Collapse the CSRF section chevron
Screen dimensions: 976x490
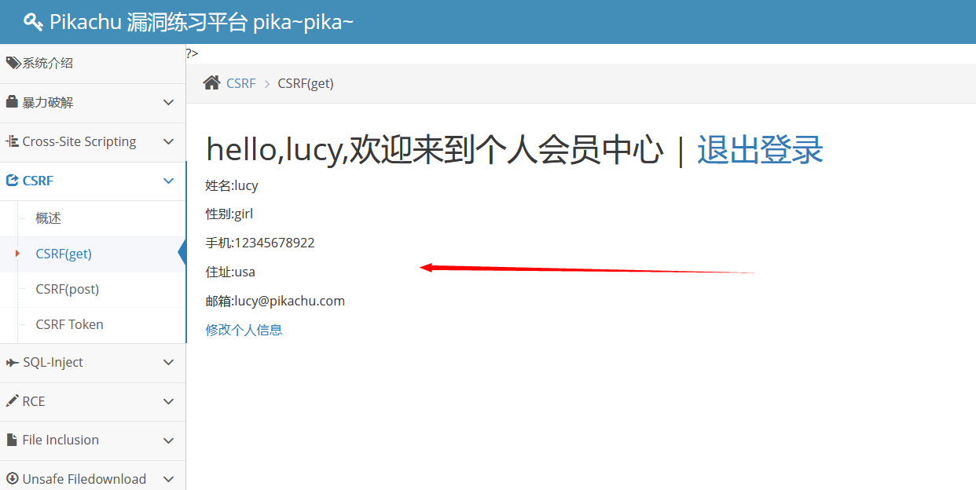(x=168, y=181)
